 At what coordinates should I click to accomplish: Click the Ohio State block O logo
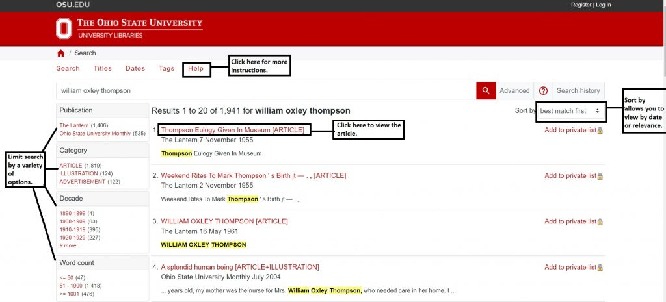(x=64, y=29)
